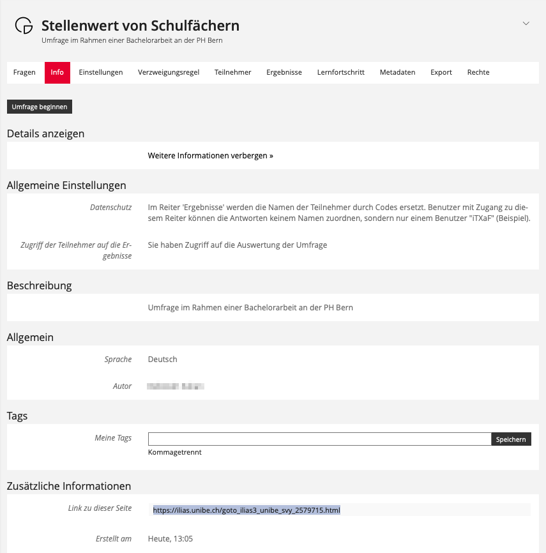
Task: Collapse details via Weitere Informationen verbergen
Action: [x=210, y=155]
